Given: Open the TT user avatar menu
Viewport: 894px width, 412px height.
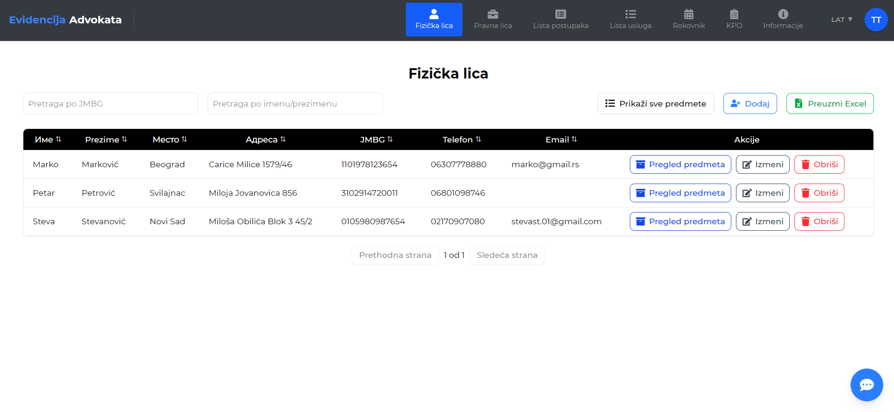Looking at the screenshot, I should click(876, 20).
